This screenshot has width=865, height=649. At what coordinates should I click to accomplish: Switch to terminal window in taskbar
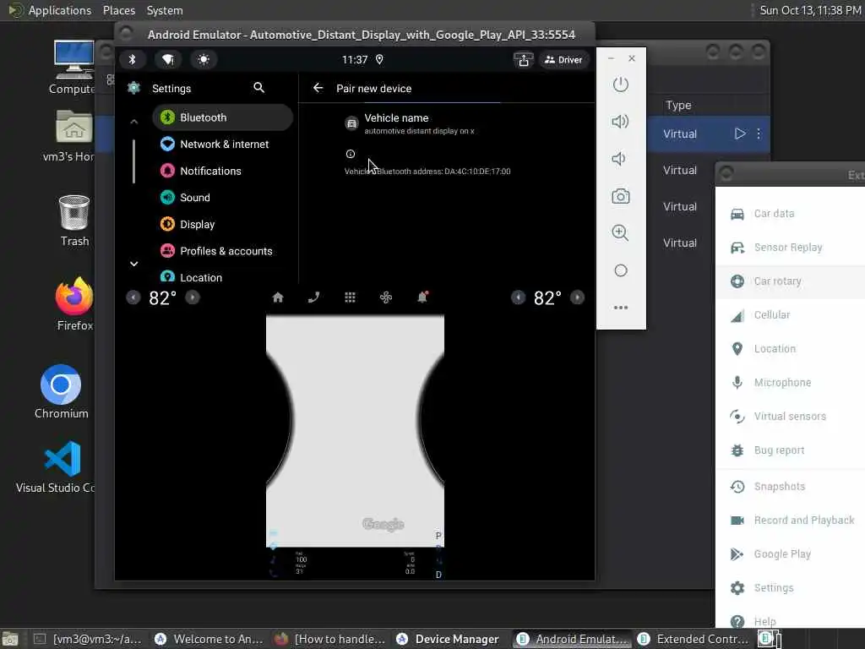click(88, 639)
